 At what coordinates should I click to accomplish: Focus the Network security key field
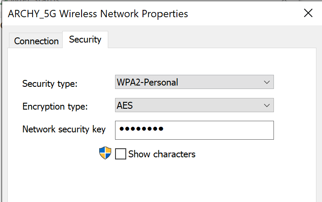click(x=194, y=130)
